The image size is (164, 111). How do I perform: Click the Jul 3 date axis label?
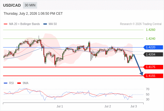134,106
